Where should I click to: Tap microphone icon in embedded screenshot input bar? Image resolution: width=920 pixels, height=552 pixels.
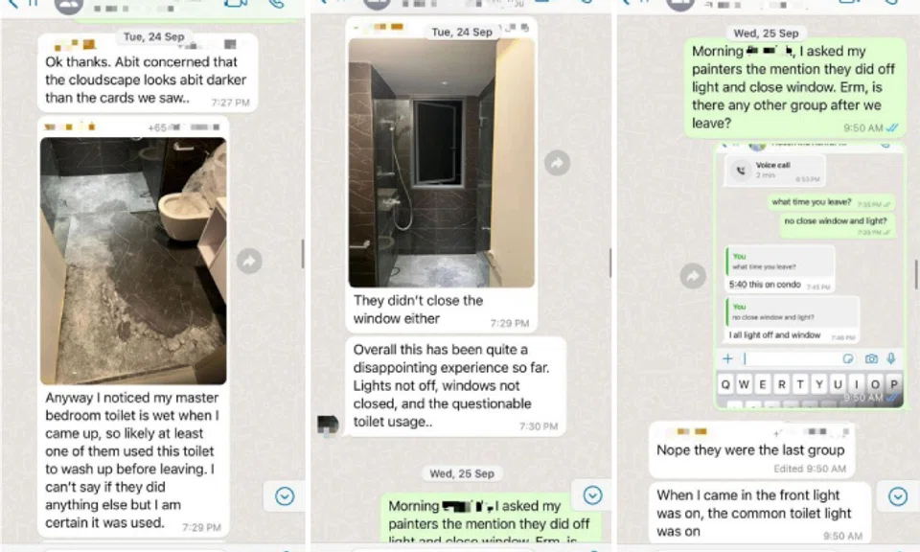[891, 358]
